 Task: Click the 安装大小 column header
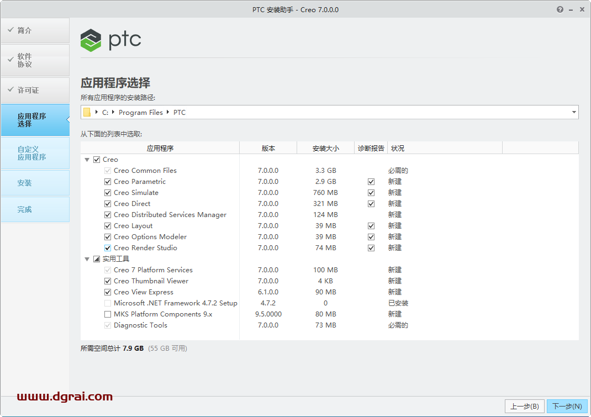pyautogui.click(x=326, y=148)
